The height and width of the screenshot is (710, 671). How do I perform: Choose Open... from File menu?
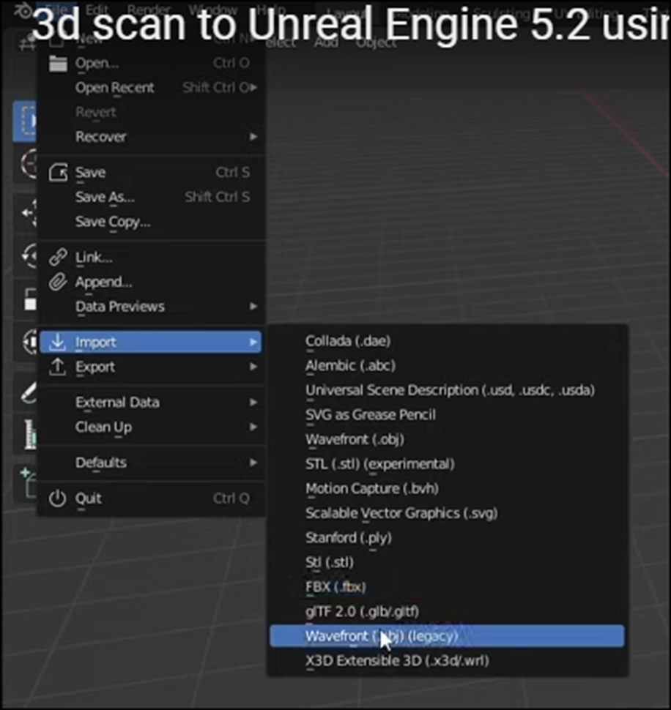pos(151,64)
